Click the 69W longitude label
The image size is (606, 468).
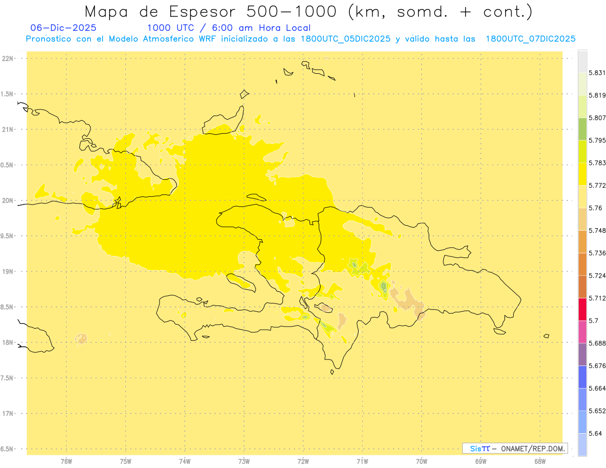coord(481,461)
